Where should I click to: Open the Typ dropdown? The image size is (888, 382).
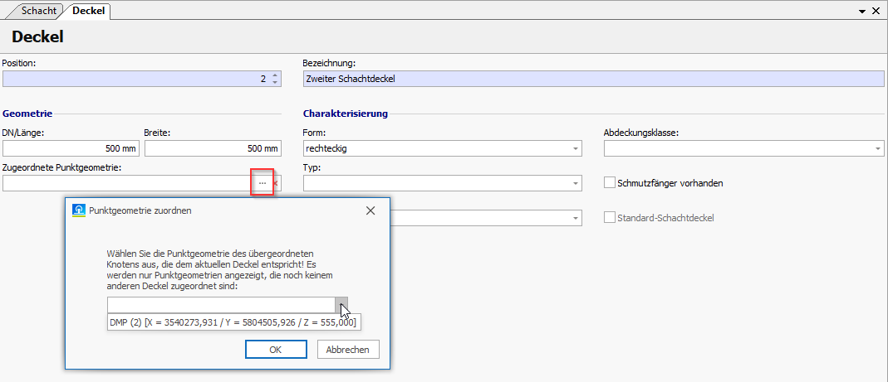575,183
